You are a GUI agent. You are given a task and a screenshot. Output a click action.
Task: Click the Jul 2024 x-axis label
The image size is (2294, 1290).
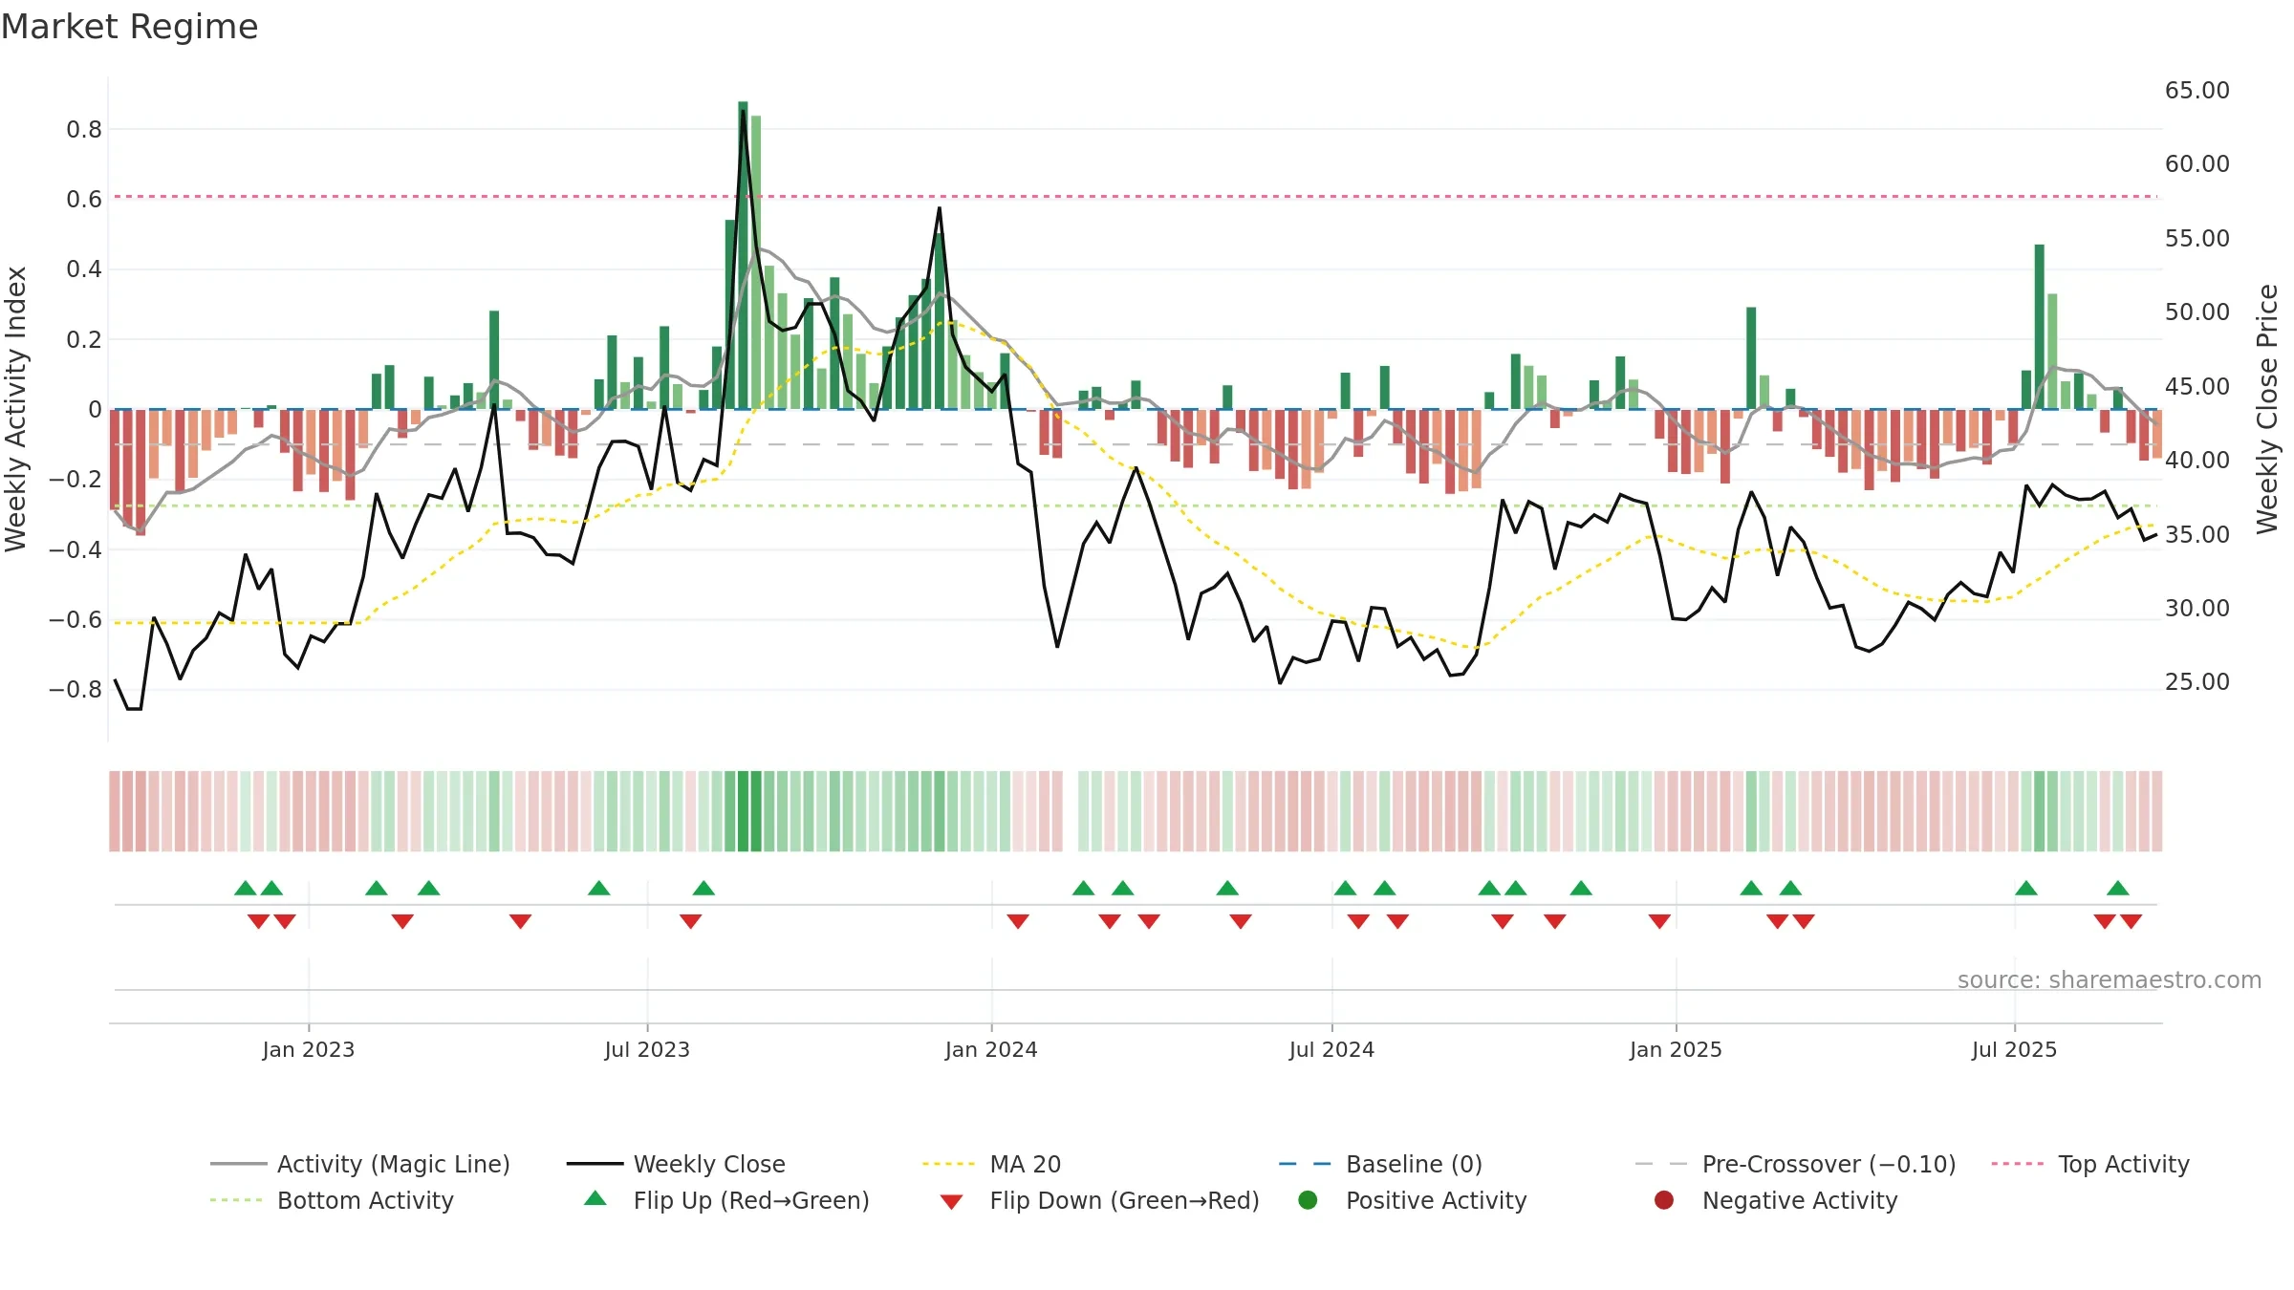tap(1331, 1049)
